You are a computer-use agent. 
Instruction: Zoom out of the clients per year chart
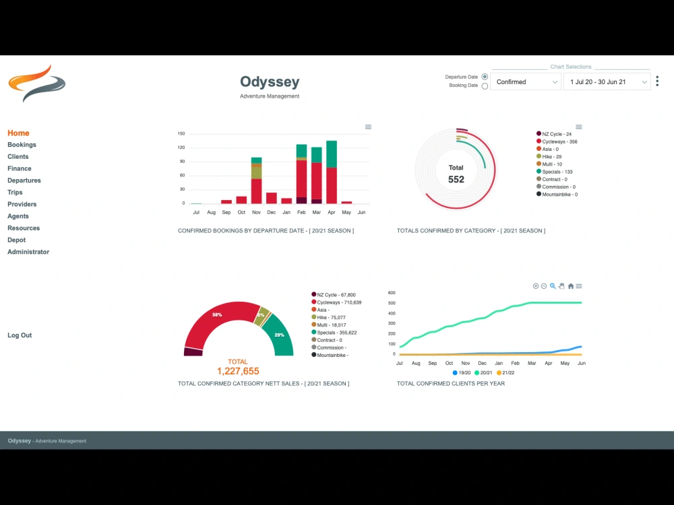544,286
